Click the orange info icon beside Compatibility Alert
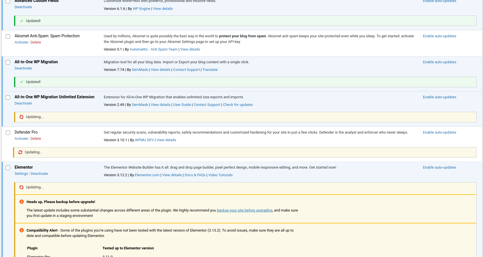The width and height of the screenshot is (483, 257). [21, 230]
